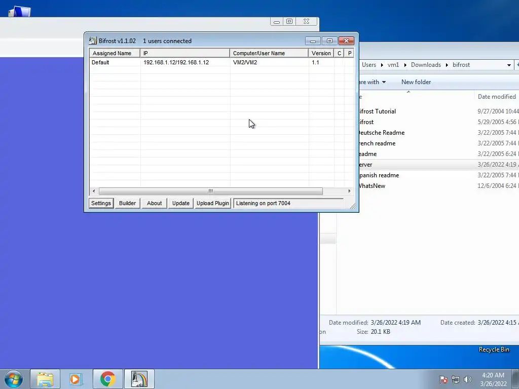Image resolution: width=519 pixels, height=389 pixels.
Task: Select the Bifrost Tutorial file
Action: (377, 111)
